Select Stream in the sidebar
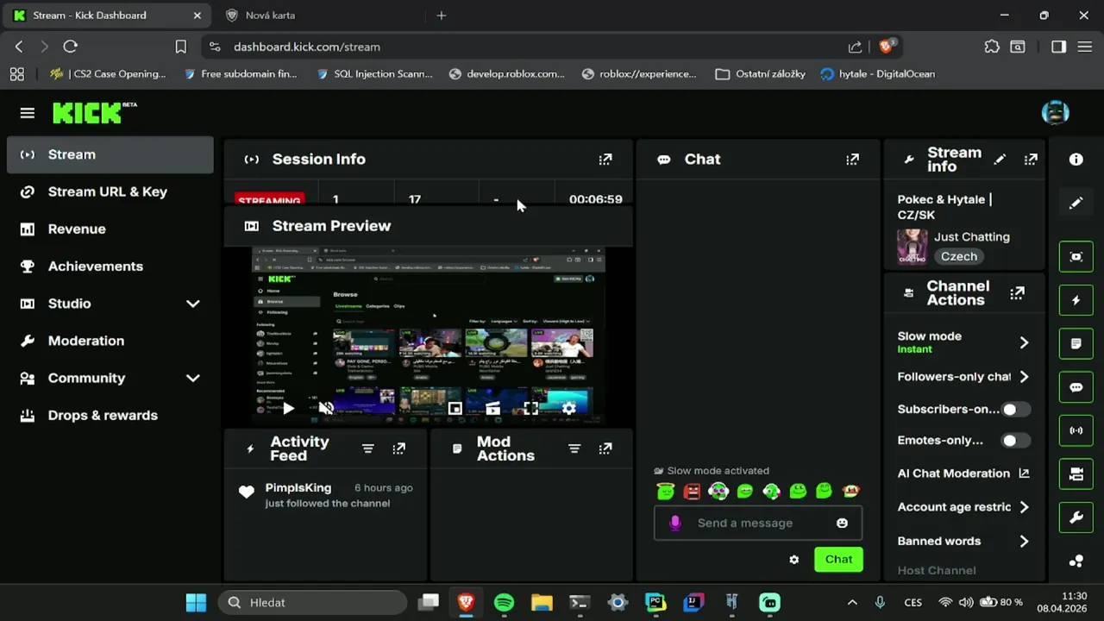 pos(110,154)
